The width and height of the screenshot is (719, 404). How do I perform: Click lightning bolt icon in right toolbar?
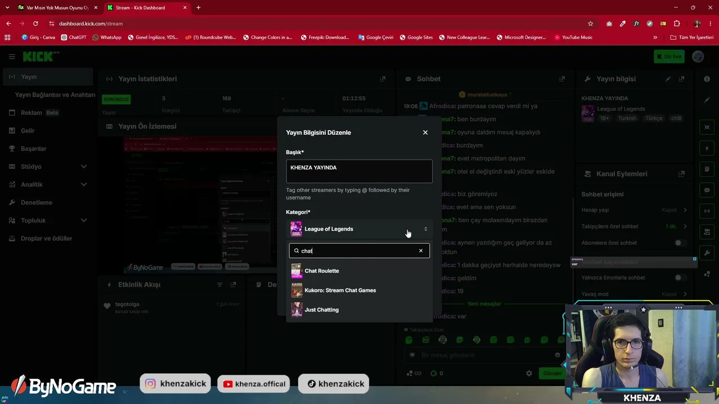pos(707,149)
